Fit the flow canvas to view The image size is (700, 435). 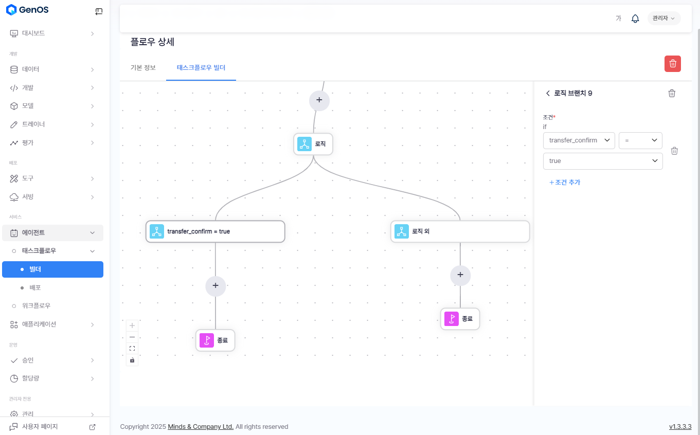point(132,349)
